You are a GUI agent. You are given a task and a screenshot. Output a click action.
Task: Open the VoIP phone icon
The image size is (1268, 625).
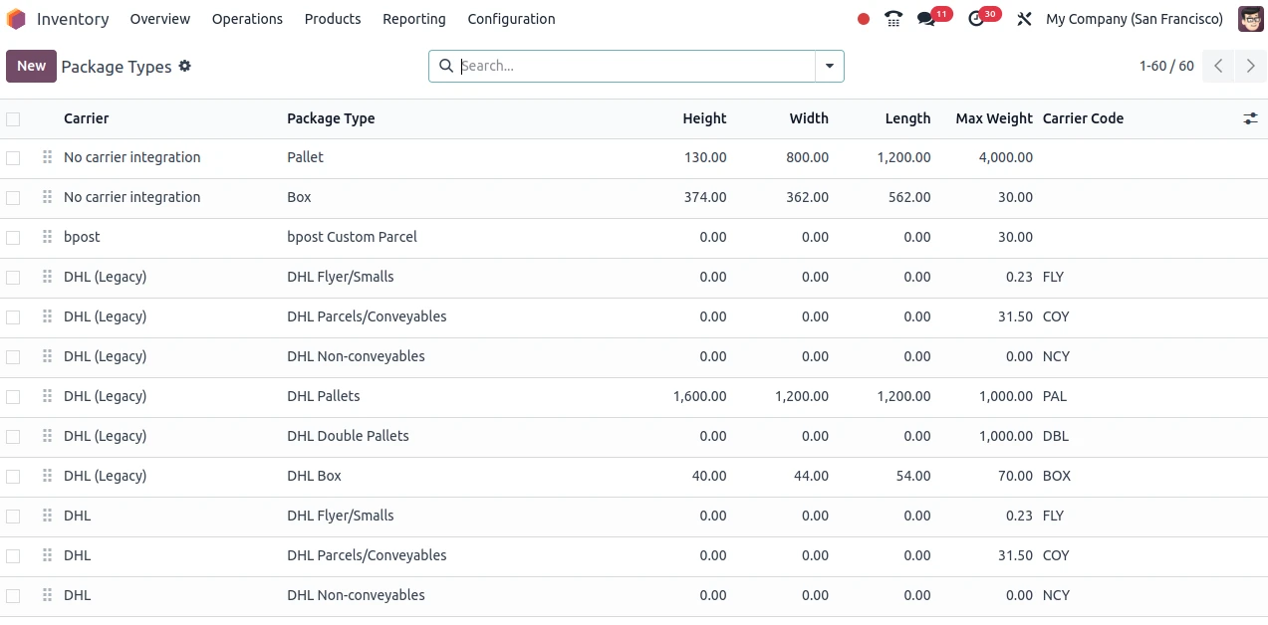click(893, 19)
